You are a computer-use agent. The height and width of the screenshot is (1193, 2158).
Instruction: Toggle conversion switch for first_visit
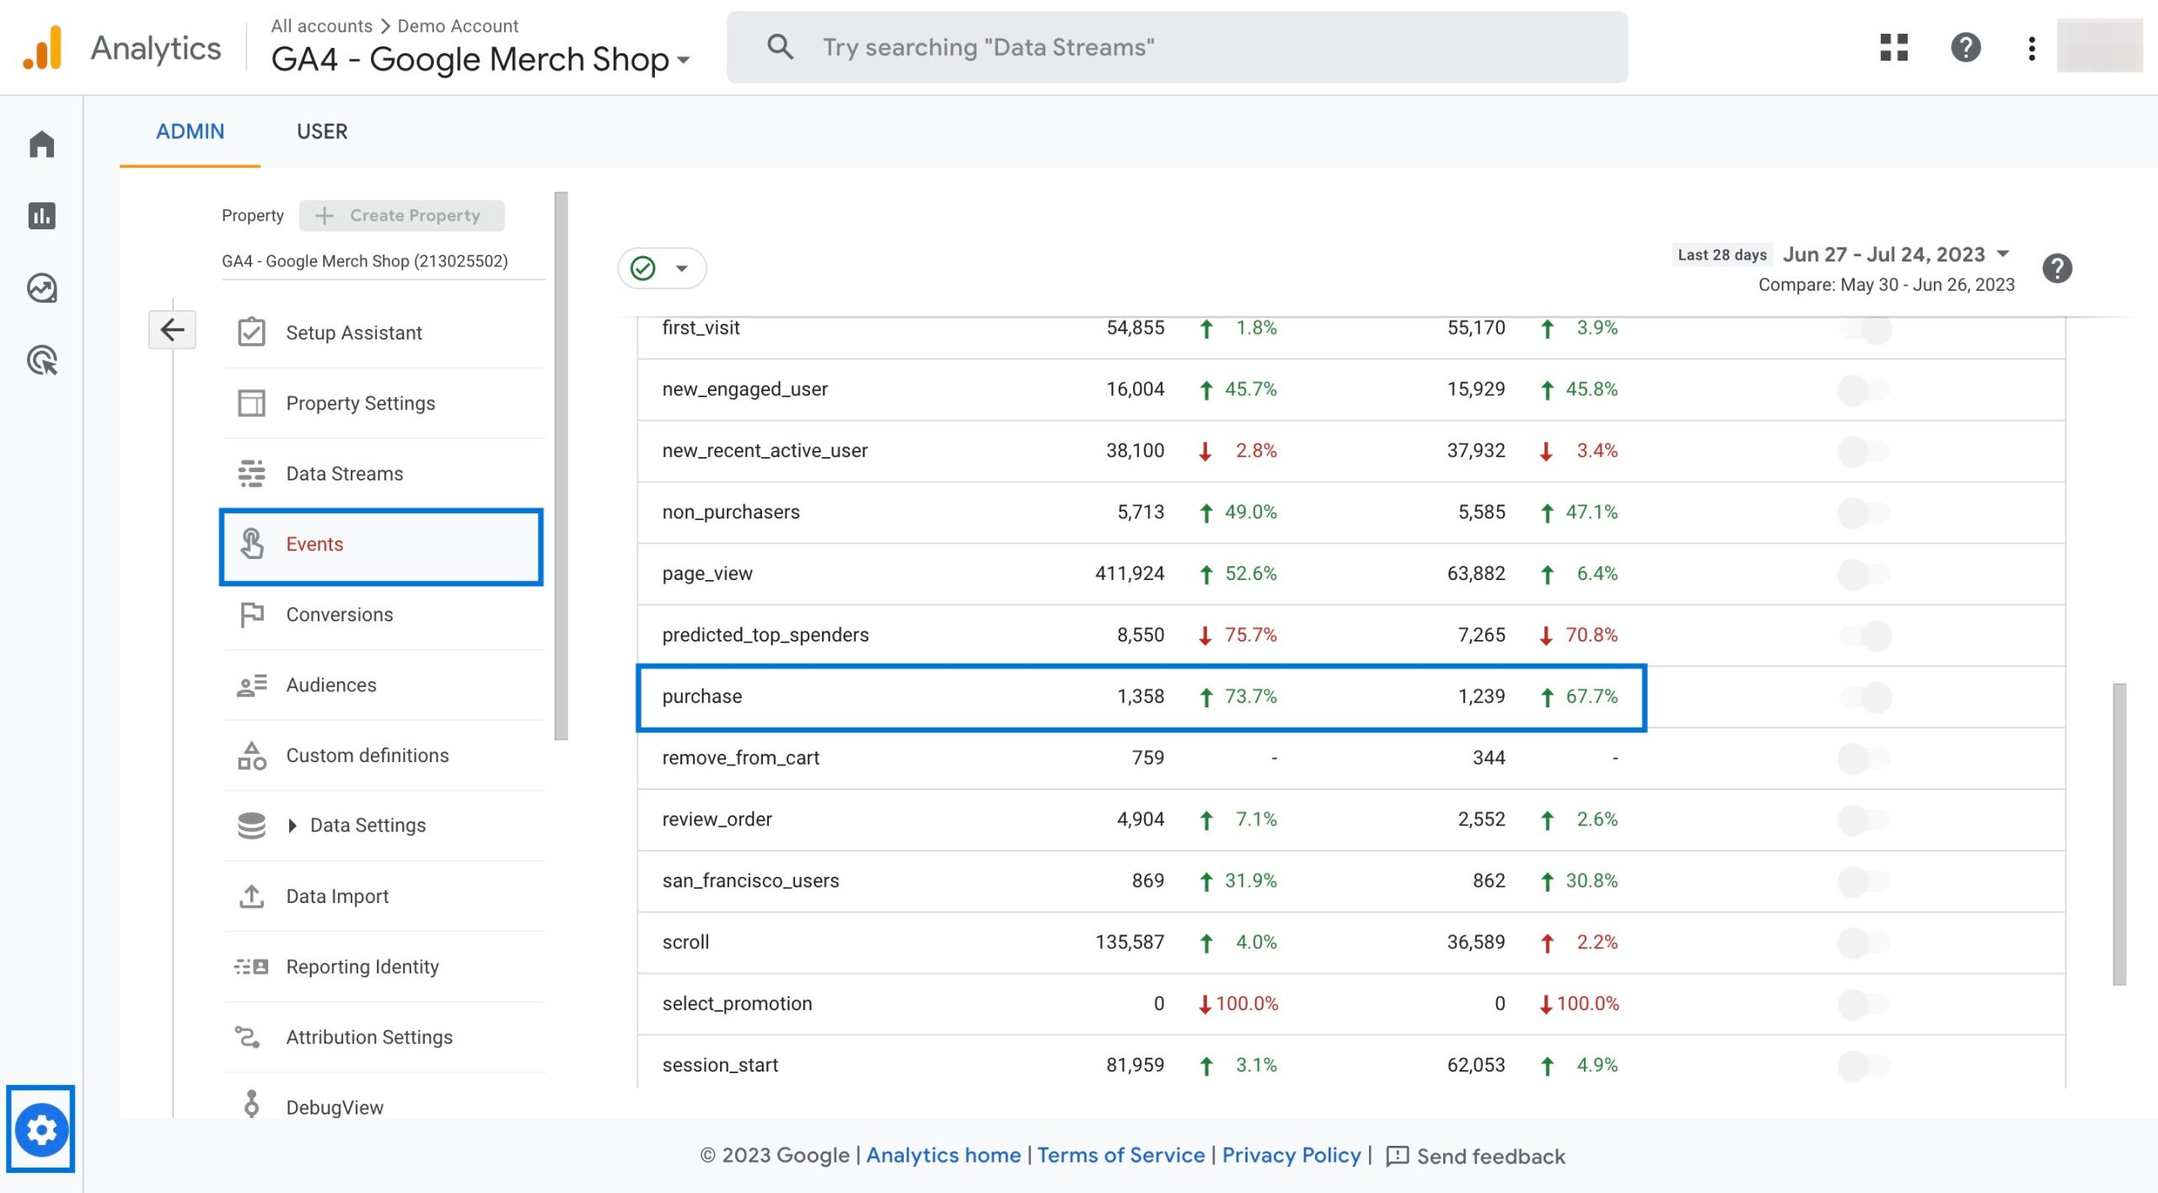(x=1865, y=328)
